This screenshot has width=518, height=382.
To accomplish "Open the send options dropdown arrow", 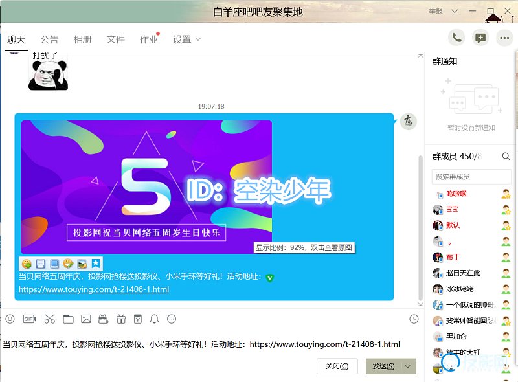I will [408, 366].
